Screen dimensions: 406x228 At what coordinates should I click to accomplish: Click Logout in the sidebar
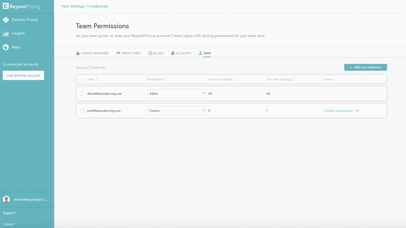[x=8, y=224]
